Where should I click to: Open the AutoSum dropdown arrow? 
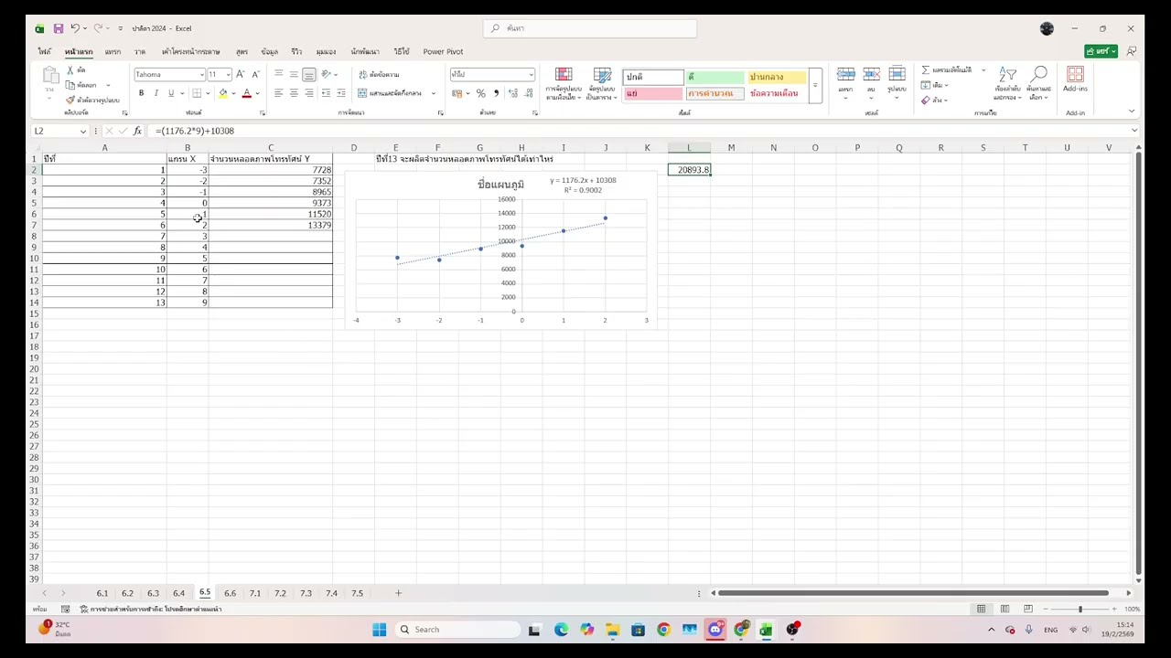[983, 70]
